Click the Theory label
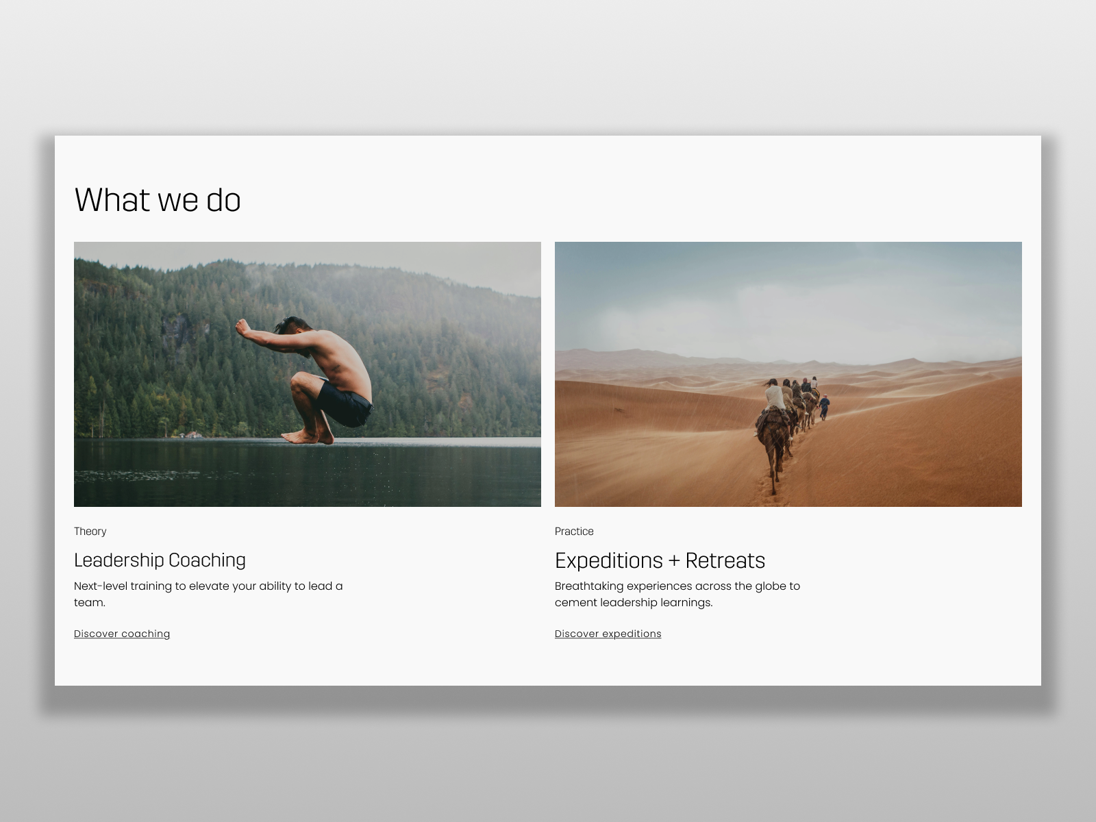 point(90,532)
